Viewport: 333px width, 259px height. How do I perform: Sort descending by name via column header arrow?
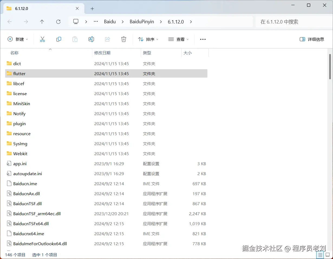point(50,49)
